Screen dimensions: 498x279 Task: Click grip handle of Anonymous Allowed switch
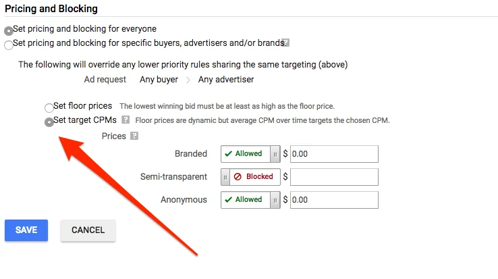coord(275,200)
